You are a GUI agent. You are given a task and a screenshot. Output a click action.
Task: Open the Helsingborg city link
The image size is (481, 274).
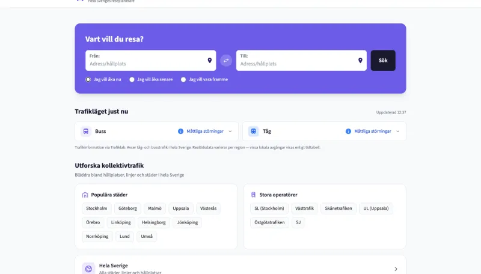click(x=154, y=222)
